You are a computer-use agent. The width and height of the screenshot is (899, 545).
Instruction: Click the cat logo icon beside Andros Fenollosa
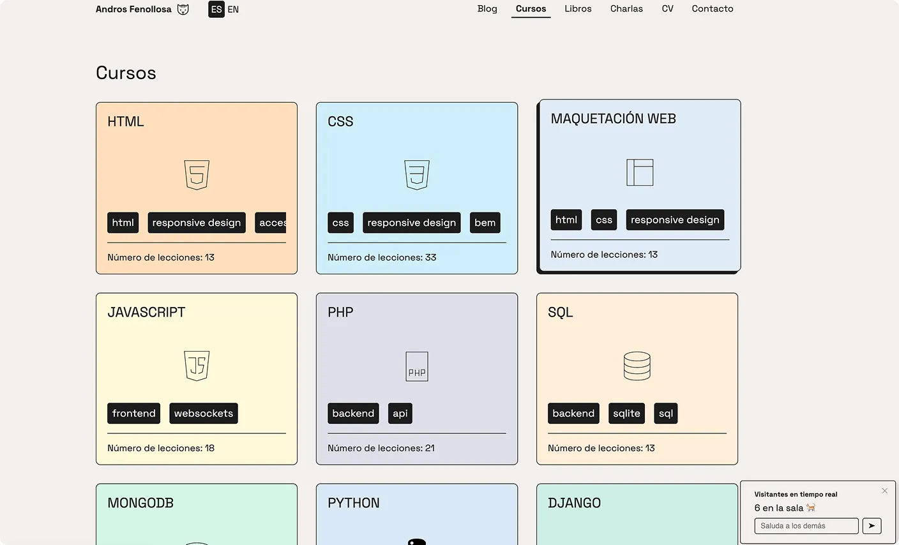[x=183, y=9]
